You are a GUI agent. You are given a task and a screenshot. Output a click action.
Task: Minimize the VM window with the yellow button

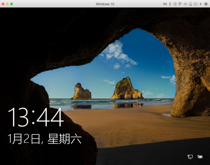click(x=7, y=4)
